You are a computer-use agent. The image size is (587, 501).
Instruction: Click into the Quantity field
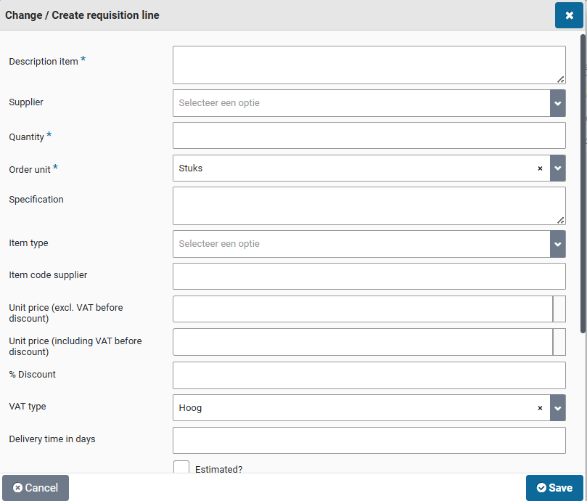(x=369, y=136)
